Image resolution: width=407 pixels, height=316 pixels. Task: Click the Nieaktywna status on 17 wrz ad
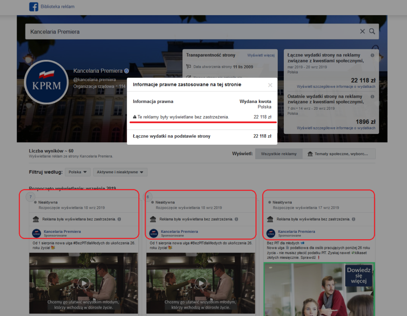click(282, 202)
